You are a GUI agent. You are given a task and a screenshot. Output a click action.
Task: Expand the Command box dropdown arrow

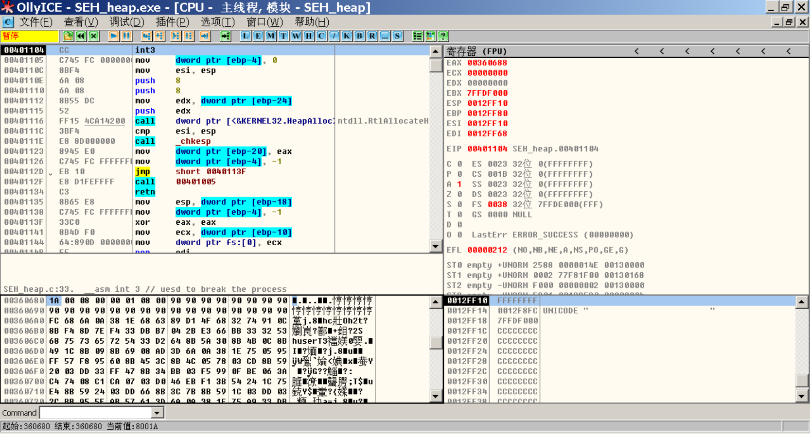[x=157, y=413]
